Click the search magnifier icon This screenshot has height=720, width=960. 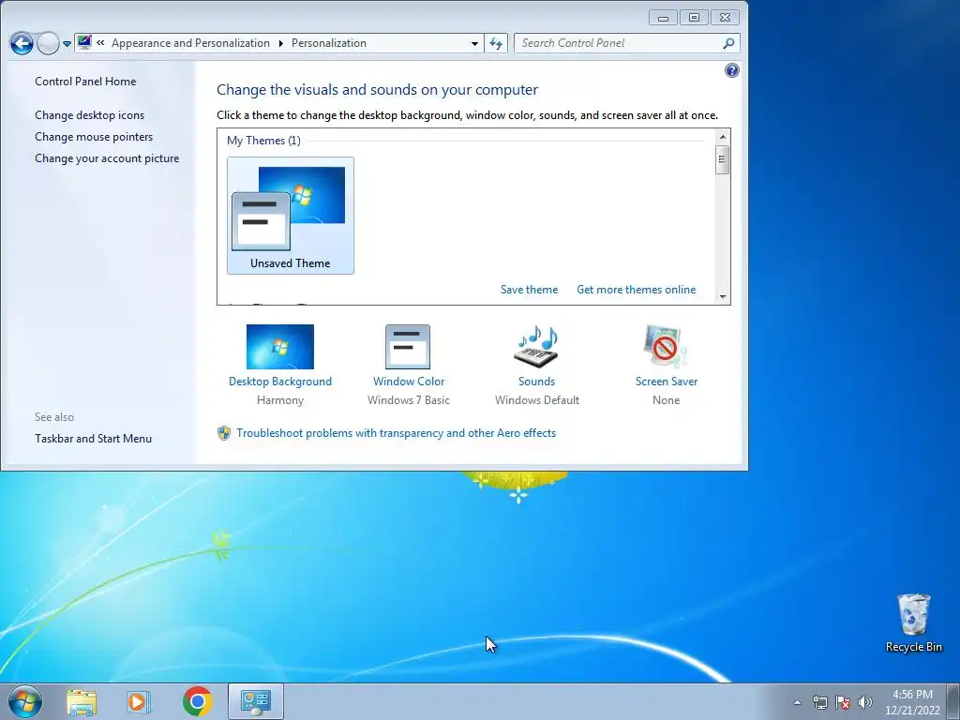728,43
